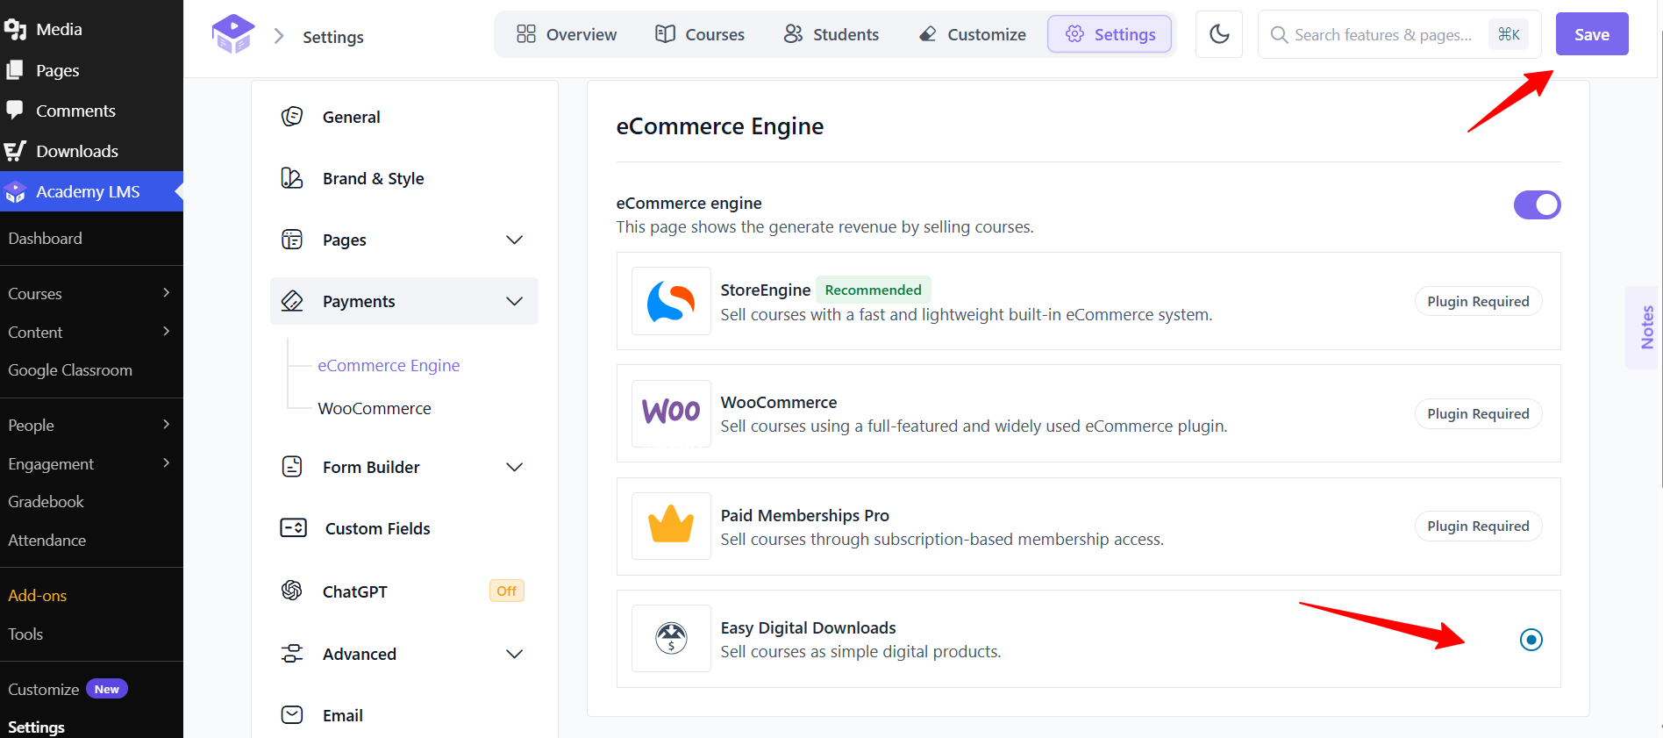Expand the Pages settings chevron
This screenshot has height=738, width=1663.
[x=515, y=240]
